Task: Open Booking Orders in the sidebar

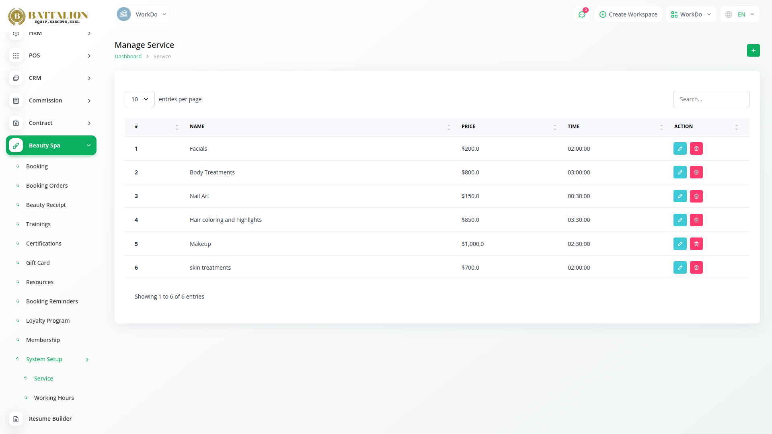Action: coord(47,186)
